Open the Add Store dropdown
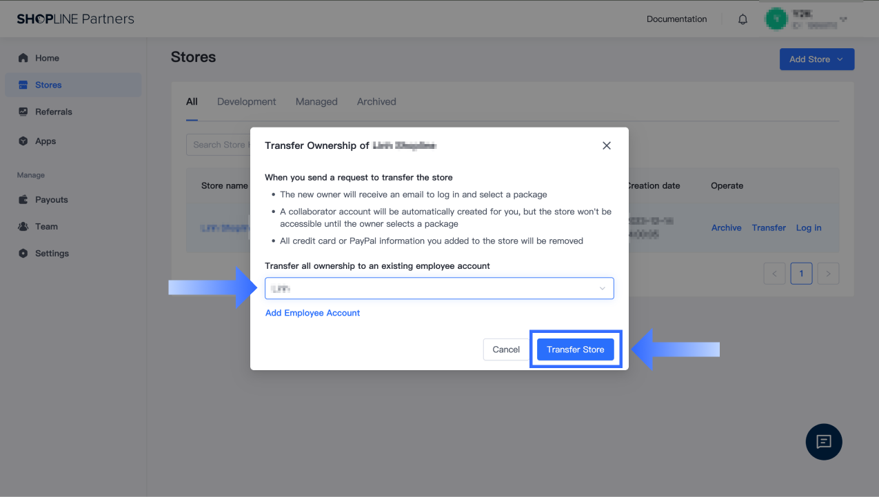This screenshot has height=497, width=879. click(x=816, y=59)
